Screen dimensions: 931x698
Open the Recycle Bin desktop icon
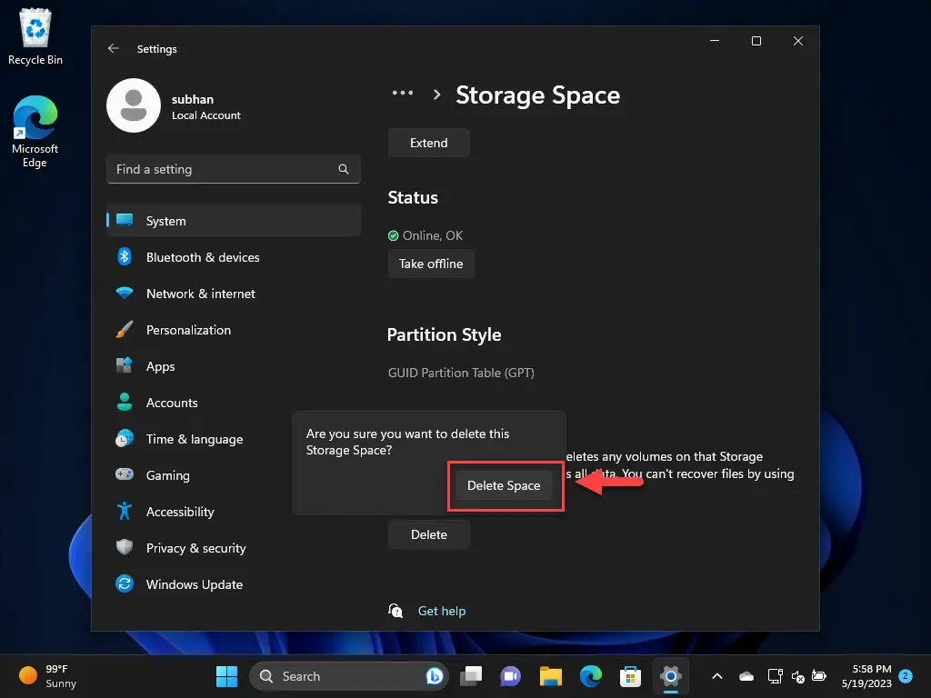coord(35,36)
